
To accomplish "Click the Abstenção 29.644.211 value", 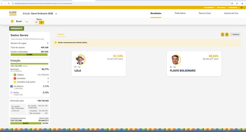I will [x=43, y=121].
